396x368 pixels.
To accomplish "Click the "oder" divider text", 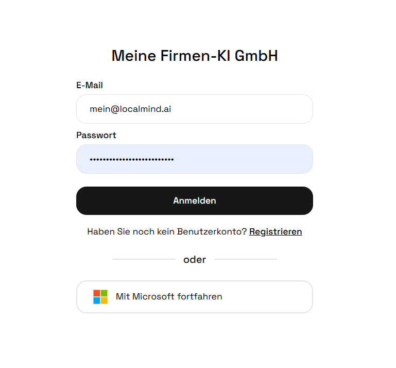I will [195, 260].
